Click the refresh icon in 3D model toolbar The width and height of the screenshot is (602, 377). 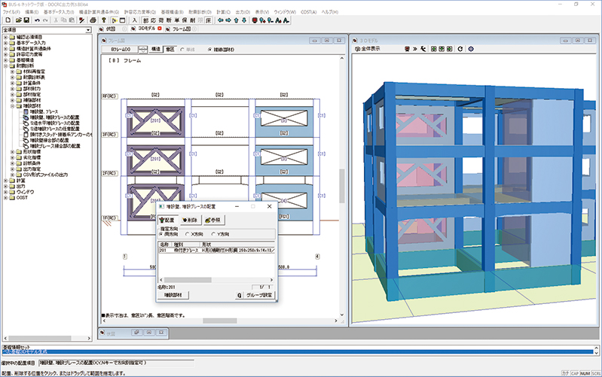460,49
